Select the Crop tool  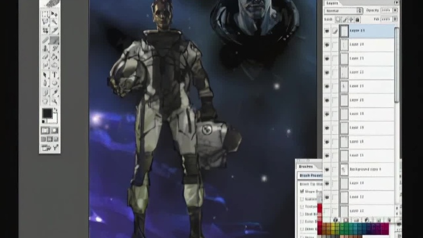pyautogui.click(x=45, y=30)
